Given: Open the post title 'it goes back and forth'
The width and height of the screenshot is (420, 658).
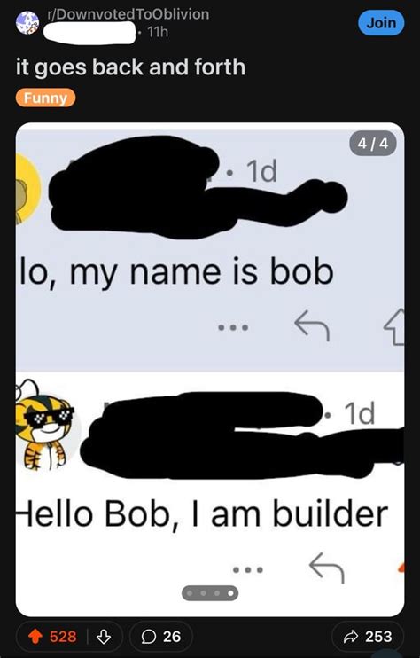Looking at the screenshot, I should tap(131, 67).
